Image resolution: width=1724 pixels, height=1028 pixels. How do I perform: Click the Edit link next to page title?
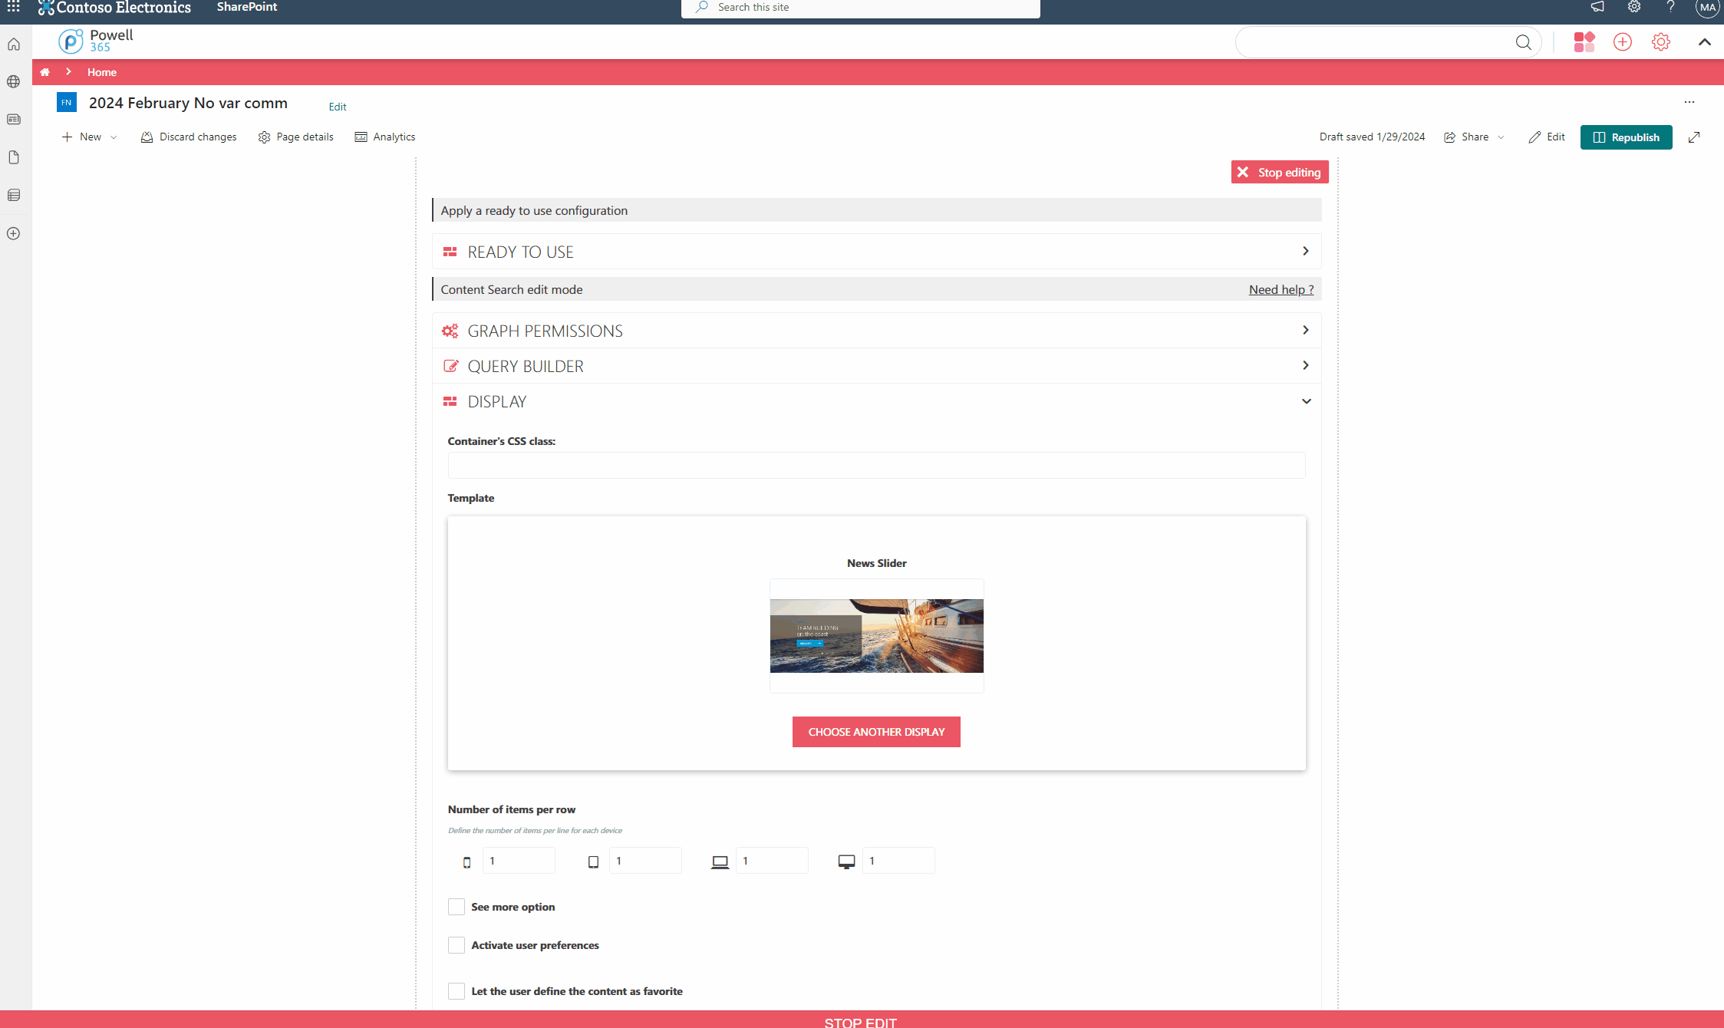point(338,107)
